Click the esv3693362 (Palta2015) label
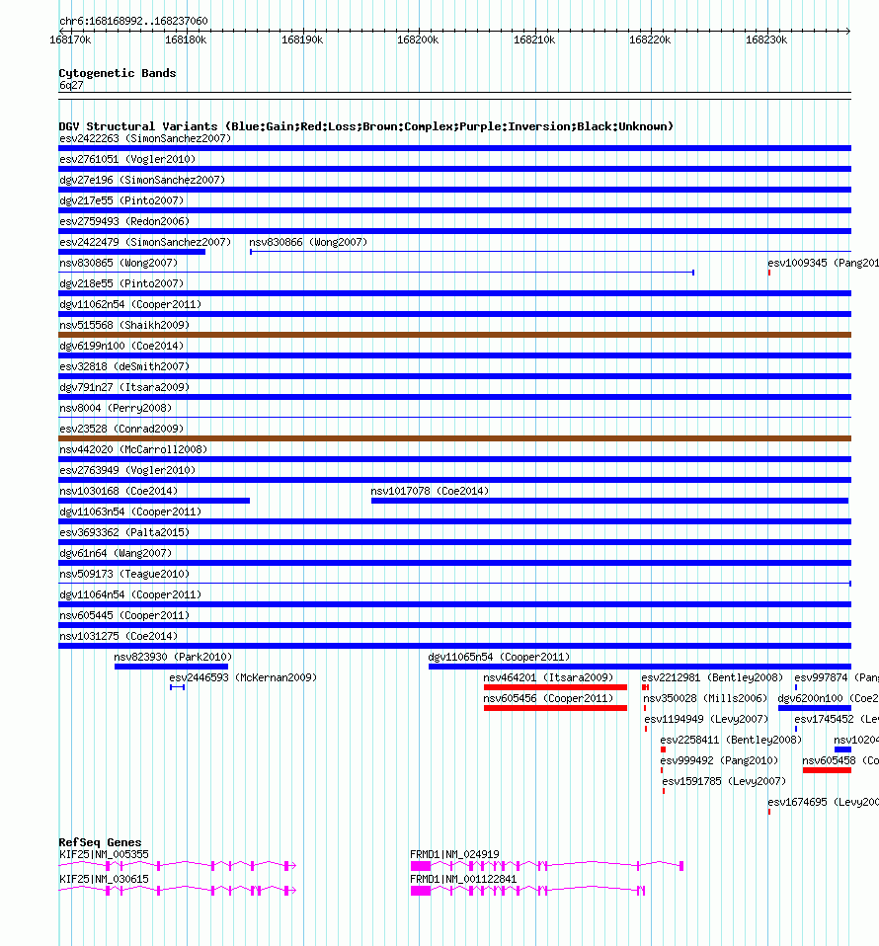The height and width of the screenshot is (946, 879). click(x=124, y=532)
